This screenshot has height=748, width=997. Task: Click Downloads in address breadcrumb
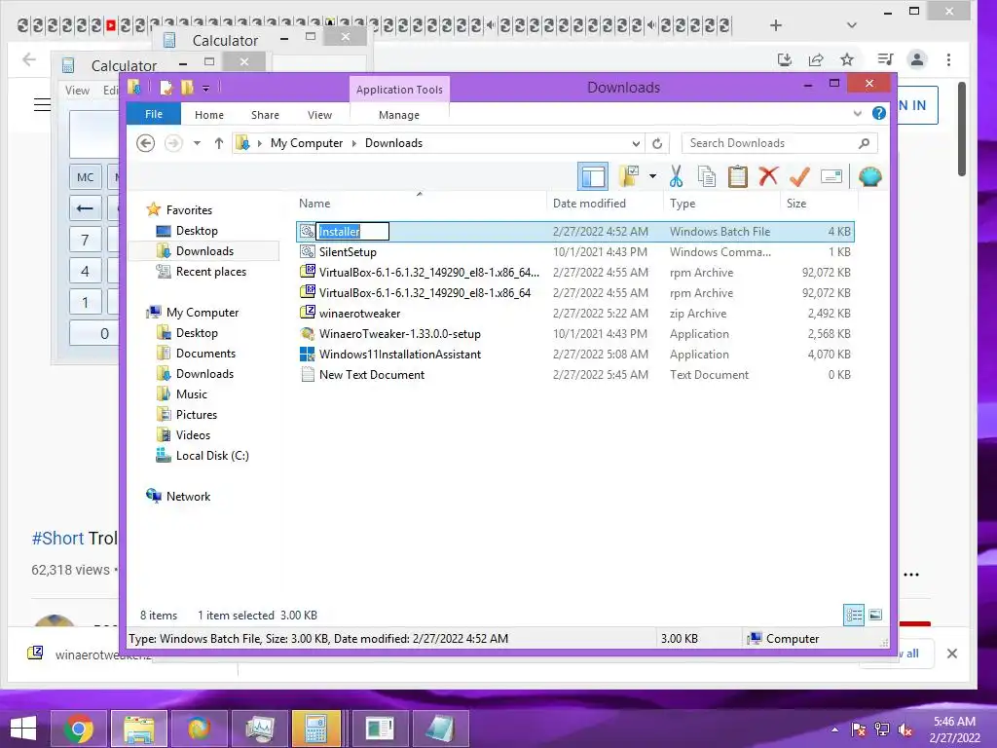pos(393,143)
